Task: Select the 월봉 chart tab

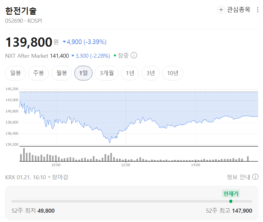Action: tap(62, 73)
